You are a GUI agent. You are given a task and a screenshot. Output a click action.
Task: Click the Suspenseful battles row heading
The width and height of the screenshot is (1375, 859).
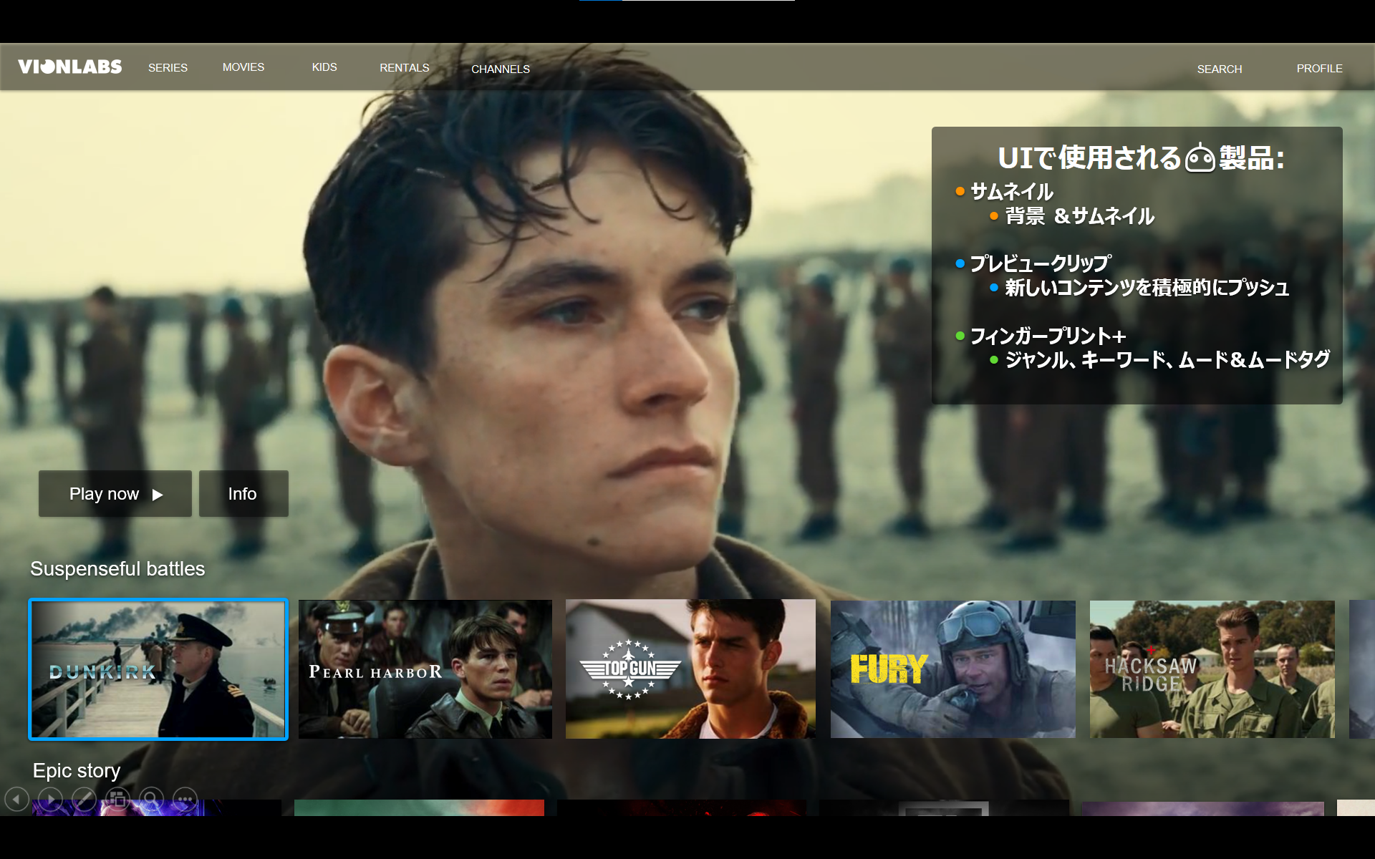(x=117, y=568)
